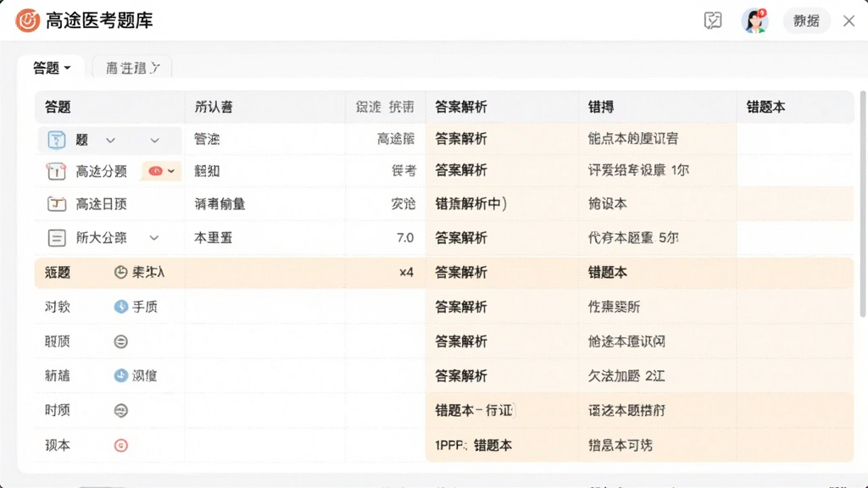868x488 pixels.
Task: Expand the second chevron in 题 row
Action: click(154, 140)
